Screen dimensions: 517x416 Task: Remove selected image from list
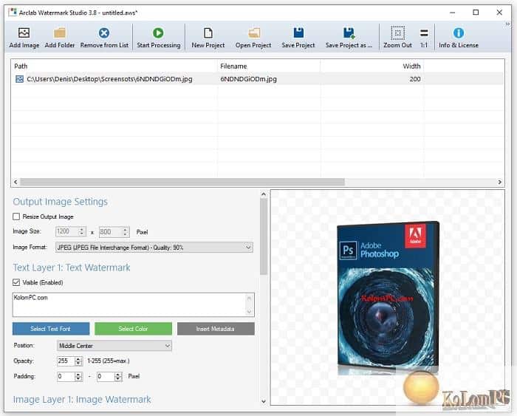pyautogui.click(x=104, y=37)
